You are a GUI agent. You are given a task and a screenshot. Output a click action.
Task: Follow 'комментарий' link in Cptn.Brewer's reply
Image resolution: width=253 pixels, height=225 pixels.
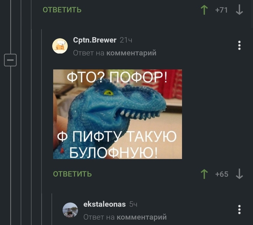click(x=131, y=53)
